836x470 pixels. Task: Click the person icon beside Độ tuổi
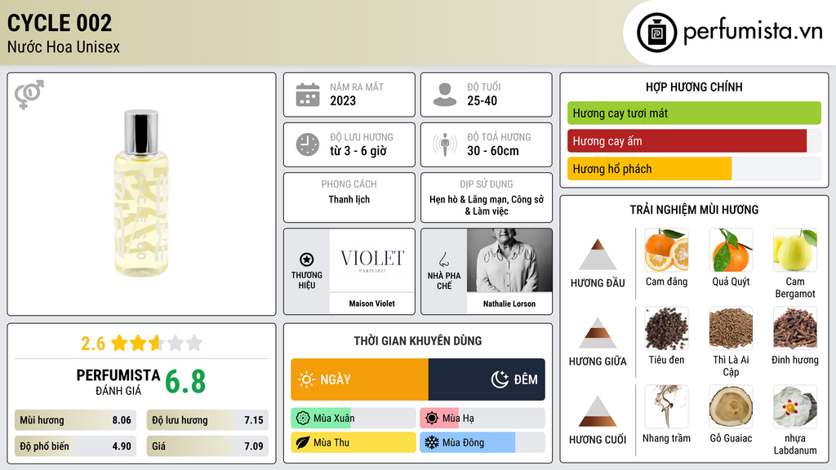click(445, 95)
